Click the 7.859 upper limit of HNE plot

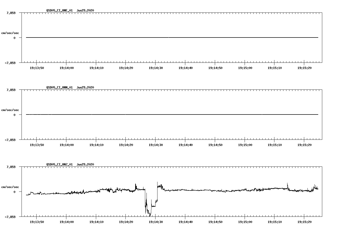click(11, 13)
